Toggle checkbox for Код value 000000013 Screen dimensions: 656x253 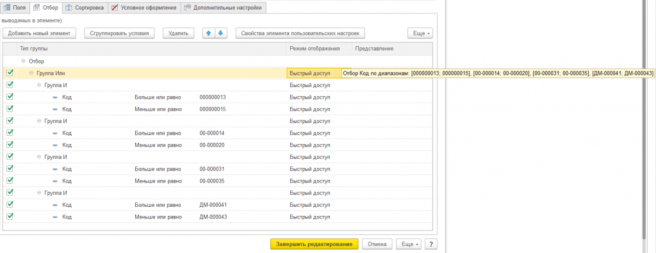click(x=10, y=97)
